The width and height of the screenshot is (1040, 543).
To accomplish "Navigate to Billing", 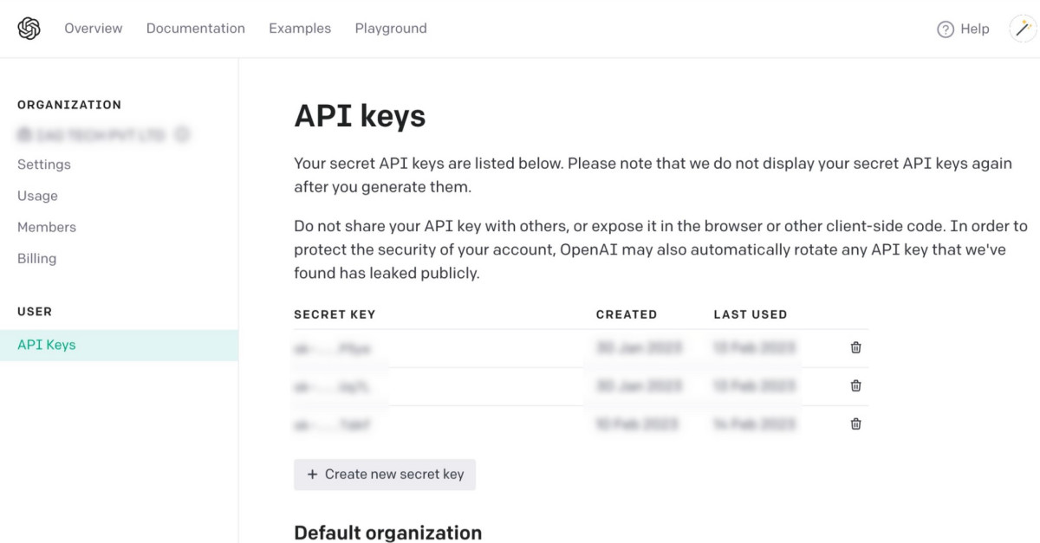I will (x=37, y=258).
